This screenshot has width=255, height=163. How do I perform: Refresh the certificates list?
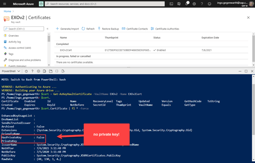click(x=88, y=29)
